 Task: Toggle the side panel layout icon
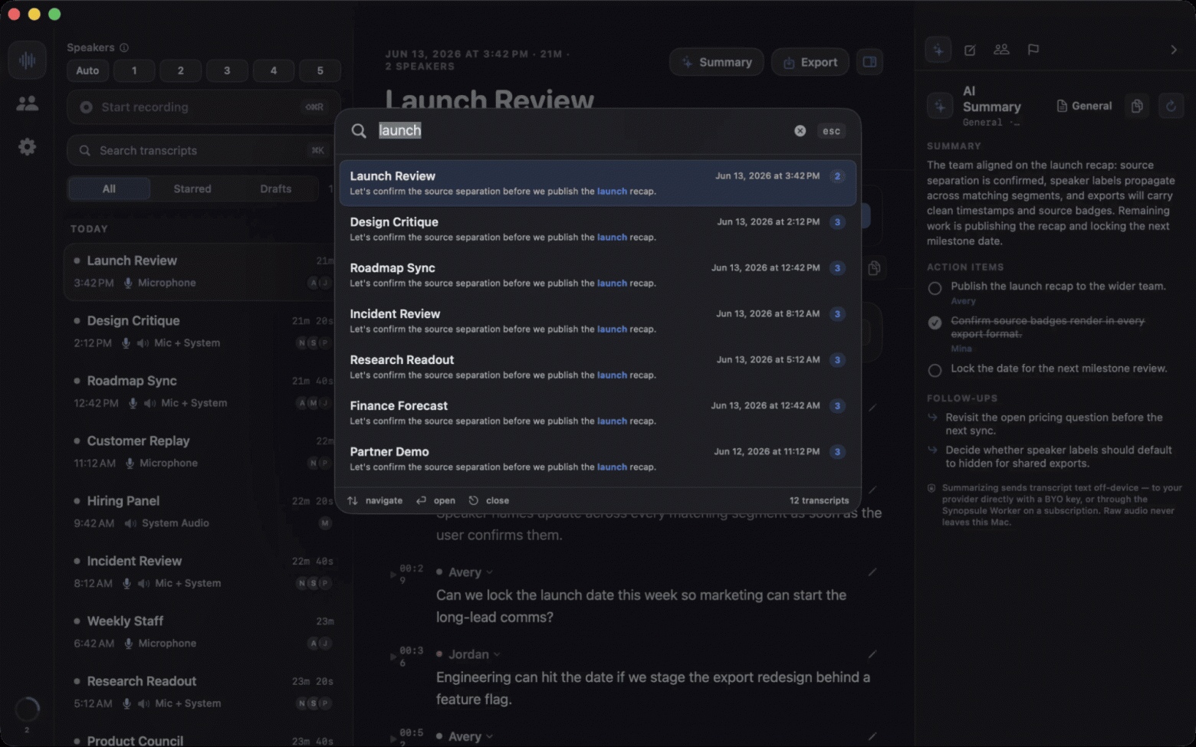869,62
